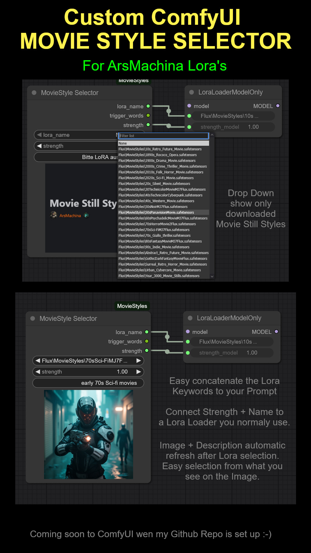Collapse the upper LoraLoaderModelOnly node via its dot
This screenshot has width=311, height=553.
(191, 92)
